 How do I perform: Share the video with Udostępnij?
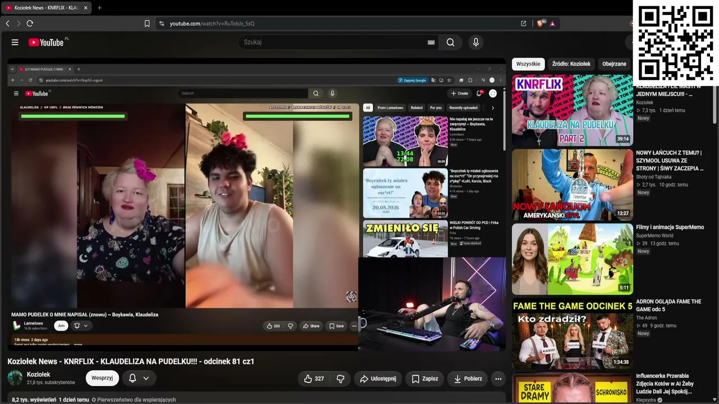coord(378,379)
